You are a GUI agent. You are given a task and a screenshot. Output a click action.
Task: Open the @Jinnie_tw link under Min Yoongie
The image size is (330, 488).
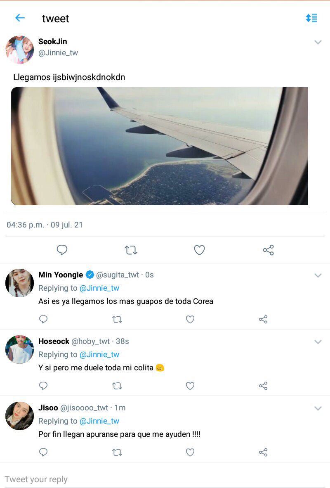[99, 288]
